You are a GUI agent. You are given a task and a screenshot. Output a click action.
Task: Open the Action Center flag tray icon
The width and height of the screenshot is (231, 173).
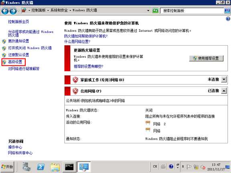pyautogui.click(x=189, y=167)
